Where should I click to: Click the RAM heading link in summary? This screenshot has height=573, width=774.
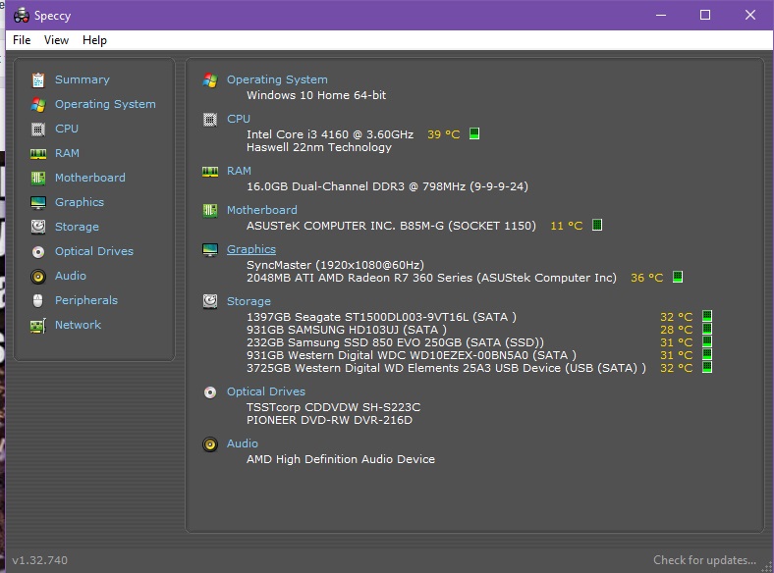pyautogui.click(x=239, y=171)
